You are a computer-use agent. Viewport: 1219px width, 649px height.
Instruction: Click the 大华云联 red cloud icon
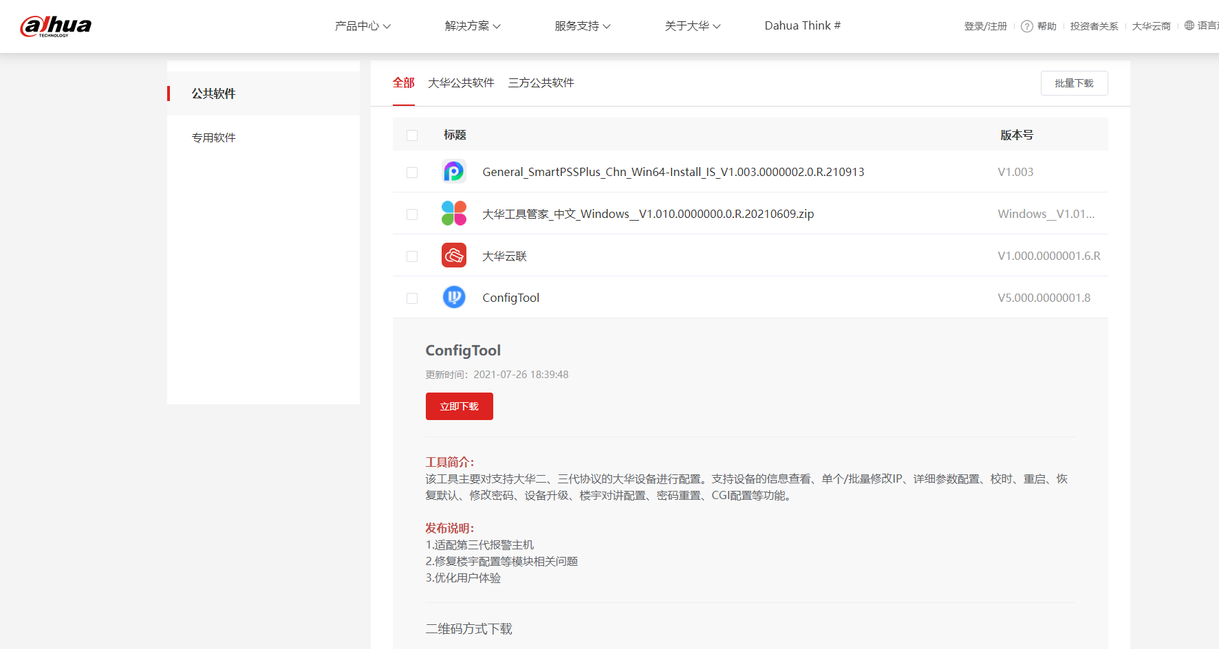coord(454,255)
